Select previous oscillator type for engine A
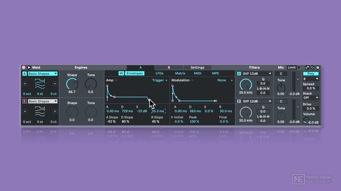This screenshot has height=191, width=341. [x=25, y=84]
